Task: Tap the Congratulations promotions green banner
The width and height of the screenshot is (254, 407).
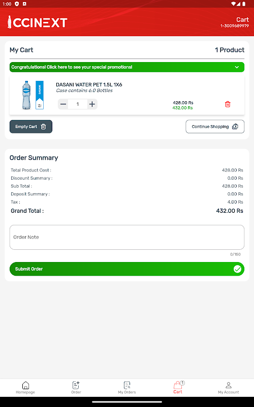Action: (127, 67)
